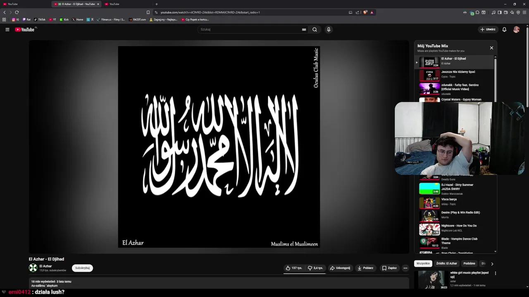Save video with the Zapisz button

coord(389,268)
